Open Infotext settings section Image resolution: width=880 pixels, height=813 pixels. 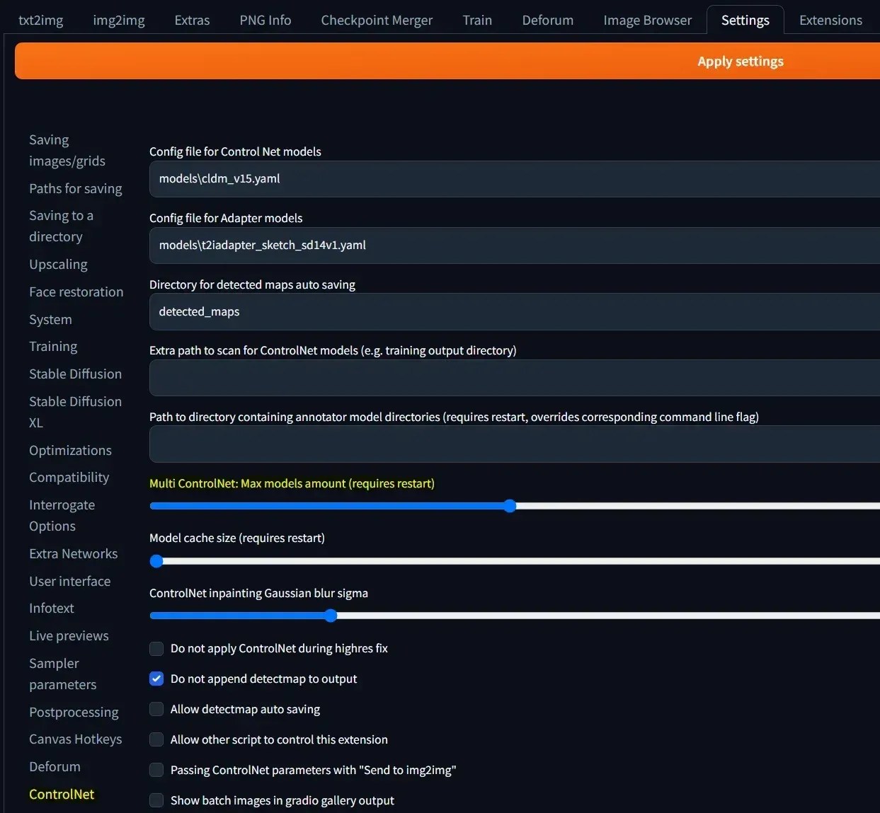[x=51, y=608]
